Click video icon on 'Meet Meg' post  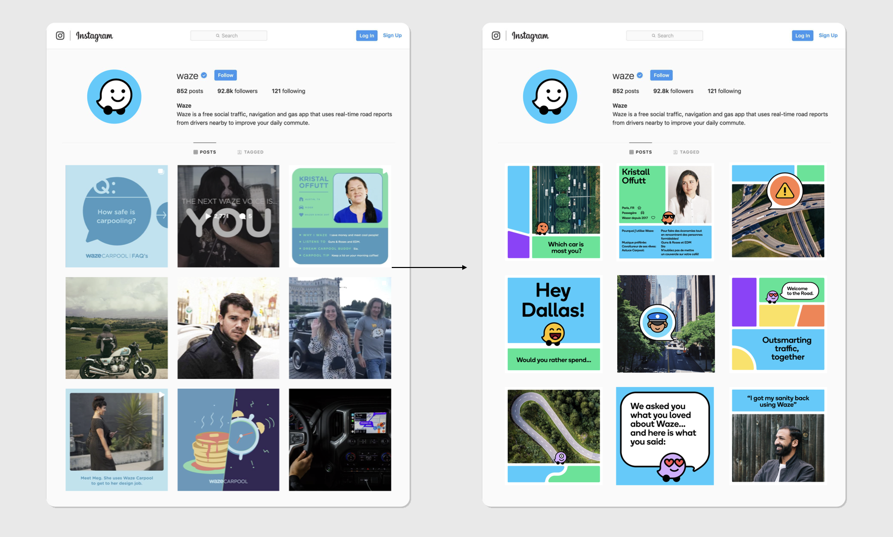point(161,395)
